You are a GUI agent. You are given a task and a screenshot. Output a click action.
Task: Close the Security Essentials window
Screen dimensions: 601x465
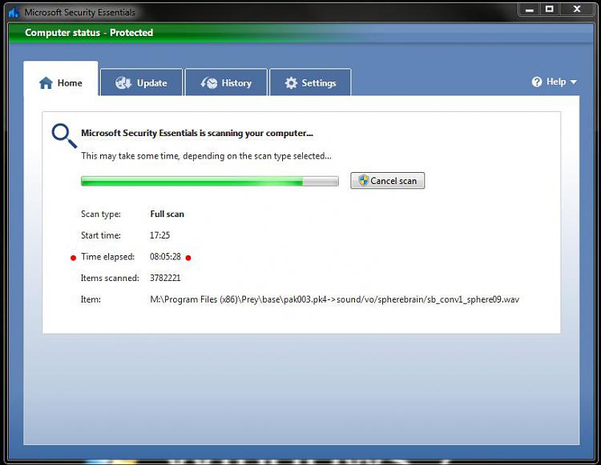coord(577,9)
